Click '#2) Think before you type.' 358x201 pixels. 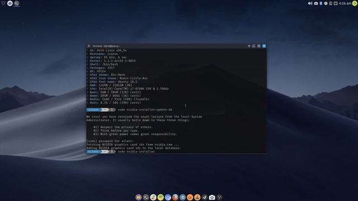(x=116, y=131)
